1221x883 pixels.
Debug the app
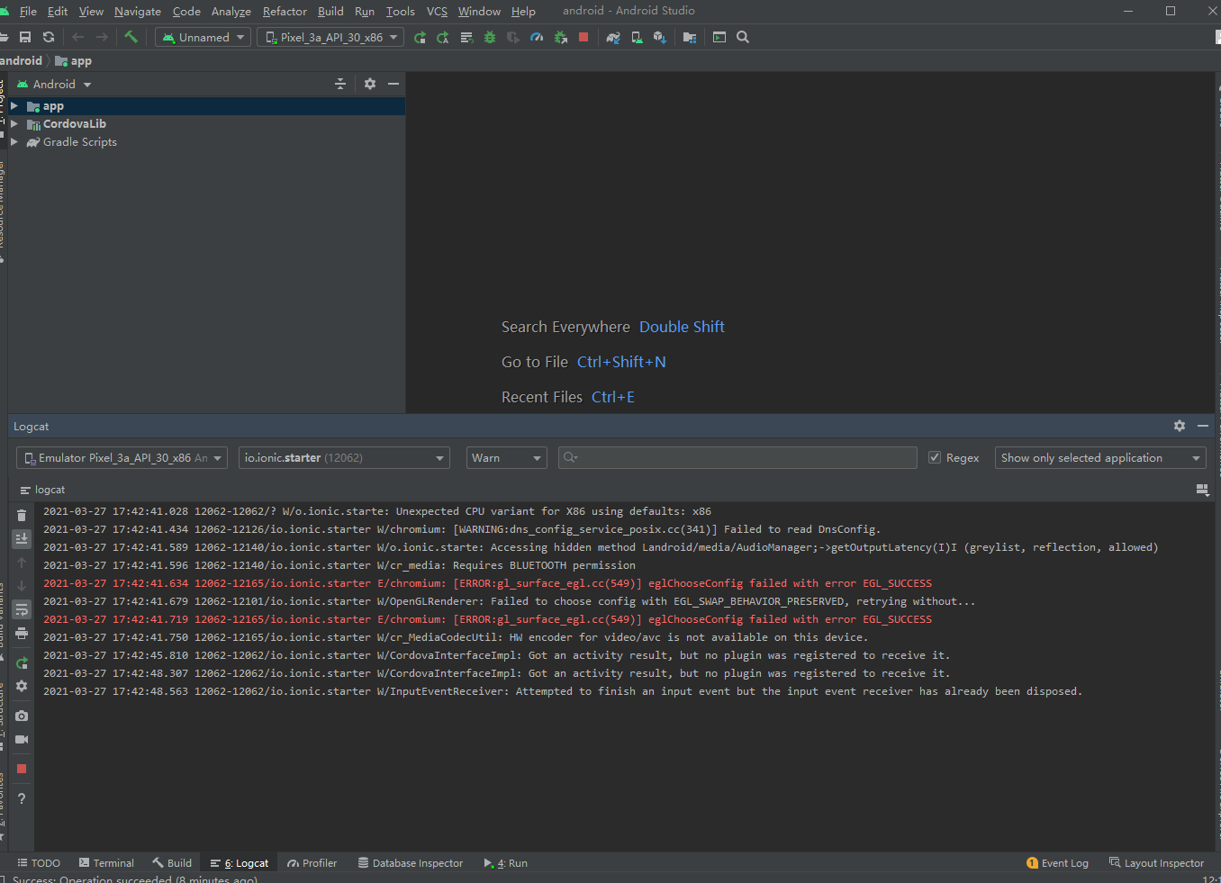(x=489, y=37)
